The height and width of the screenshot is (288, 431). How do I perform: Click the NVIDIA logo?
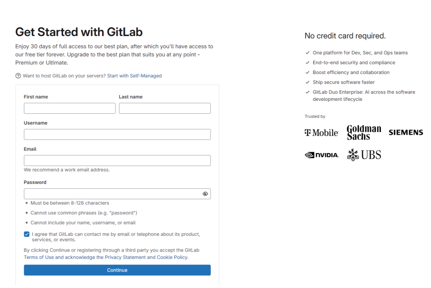[322, 155]
